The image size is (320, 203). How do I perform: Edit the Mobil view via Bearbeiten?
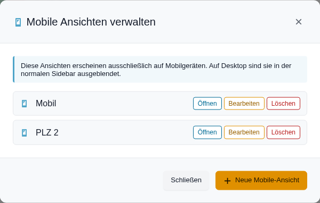244,103
